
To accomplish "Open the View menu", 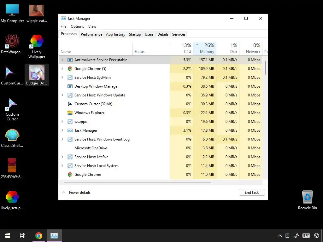I will pyautogui.click(x=92, y=26).
